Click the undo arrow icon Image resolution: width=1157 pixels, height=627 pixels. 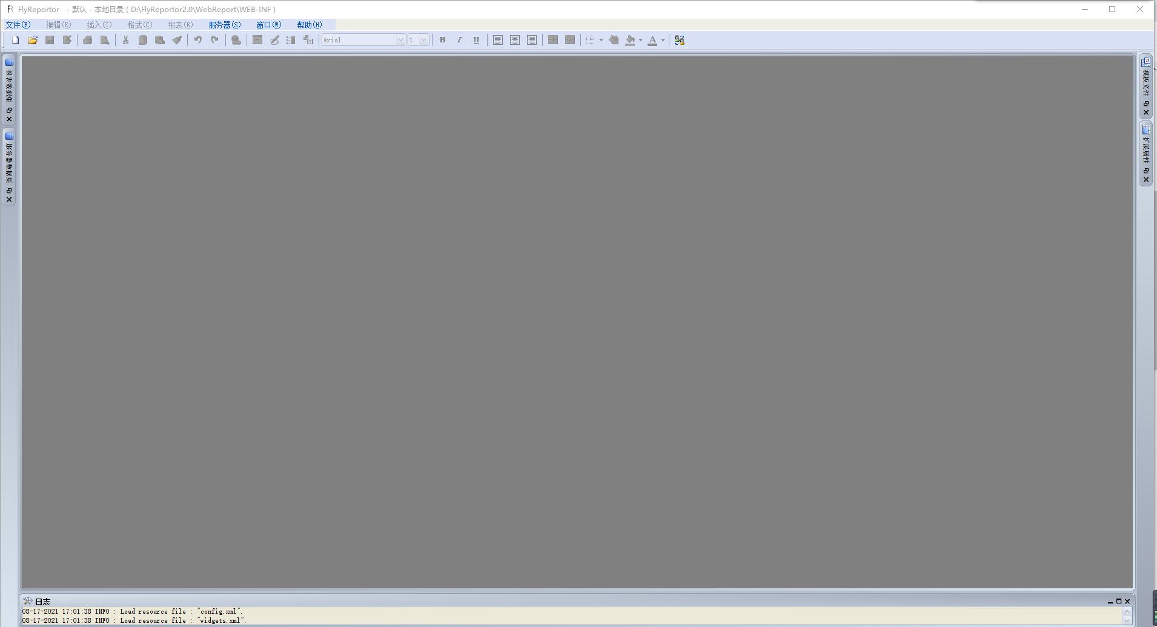(197, 40)
